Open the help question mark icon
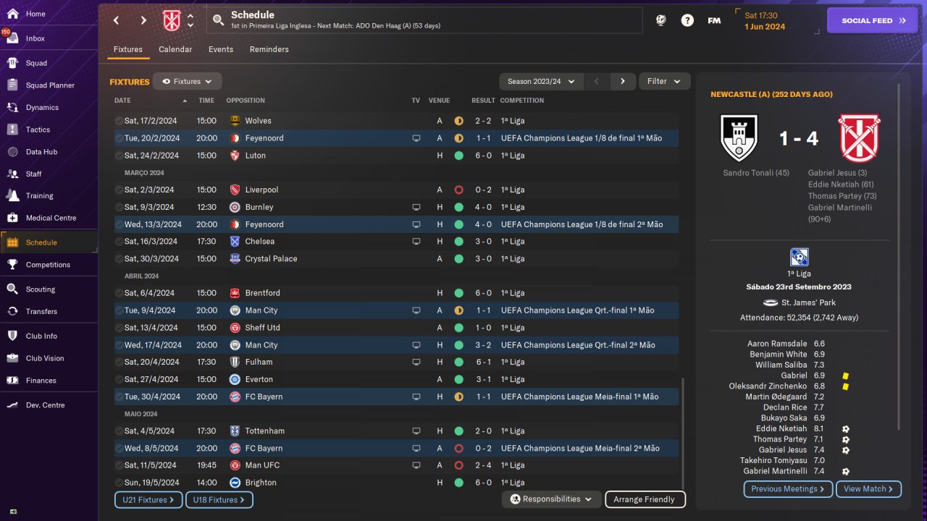This screenshot has width=927, height=521. (x=687, y=20)
